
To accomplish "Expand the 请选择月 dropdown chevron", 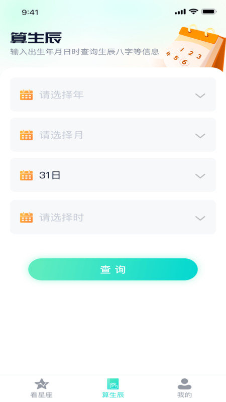I will [x=200, y=135].
